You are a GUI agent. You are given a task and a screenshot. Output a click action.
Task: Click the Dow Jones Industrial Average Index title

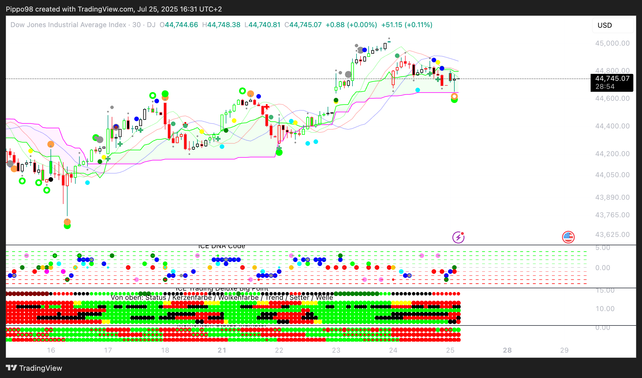click(68, 25)
